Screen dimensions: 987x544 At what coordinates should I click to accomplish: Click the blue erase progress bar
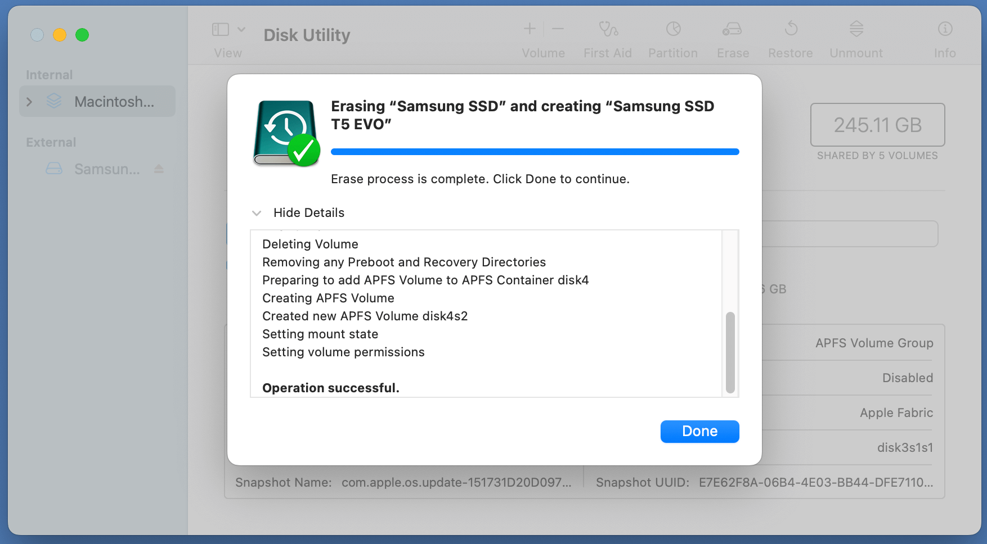pos(535,151)
